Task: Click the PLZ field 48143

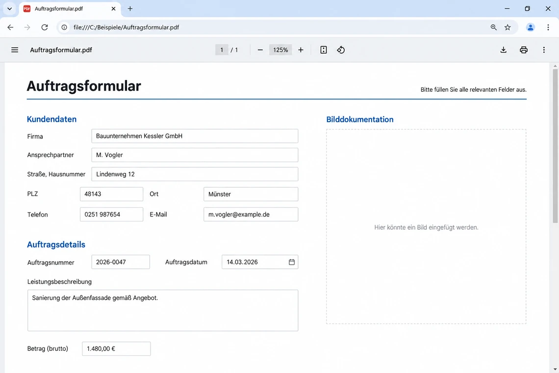Action: tap(112, 194)
